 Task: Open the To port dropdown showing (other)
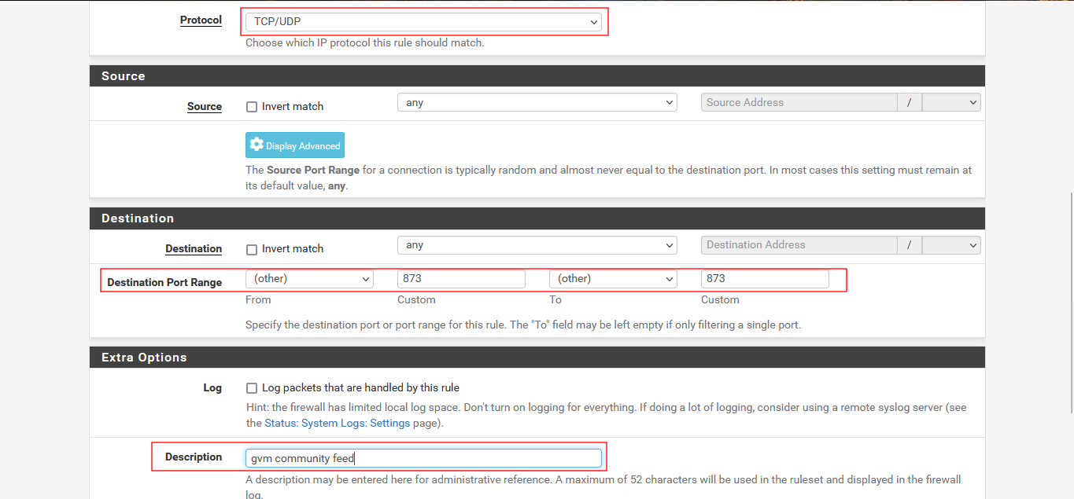[613, 279]
